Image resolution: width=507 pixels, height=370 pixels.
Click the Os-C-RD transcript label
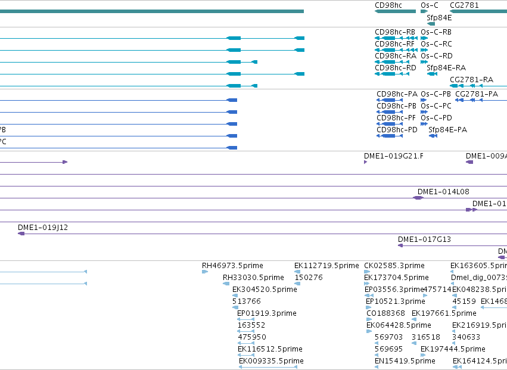pyautogui.click(x=437, y=56)
